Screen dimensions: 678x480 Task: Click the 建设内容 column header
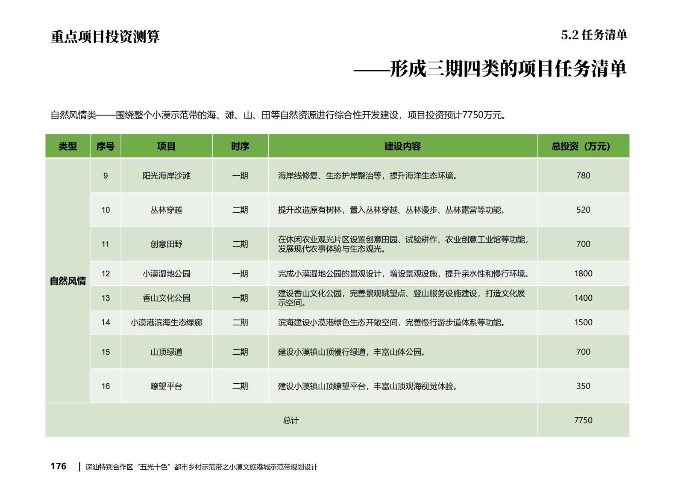(x=403, y=146)
